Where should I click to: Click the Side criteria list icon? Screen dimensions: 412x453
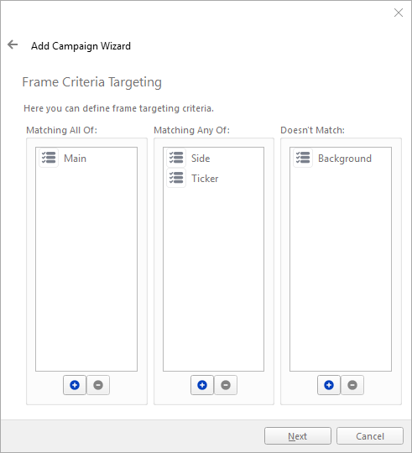pos(176,158)
